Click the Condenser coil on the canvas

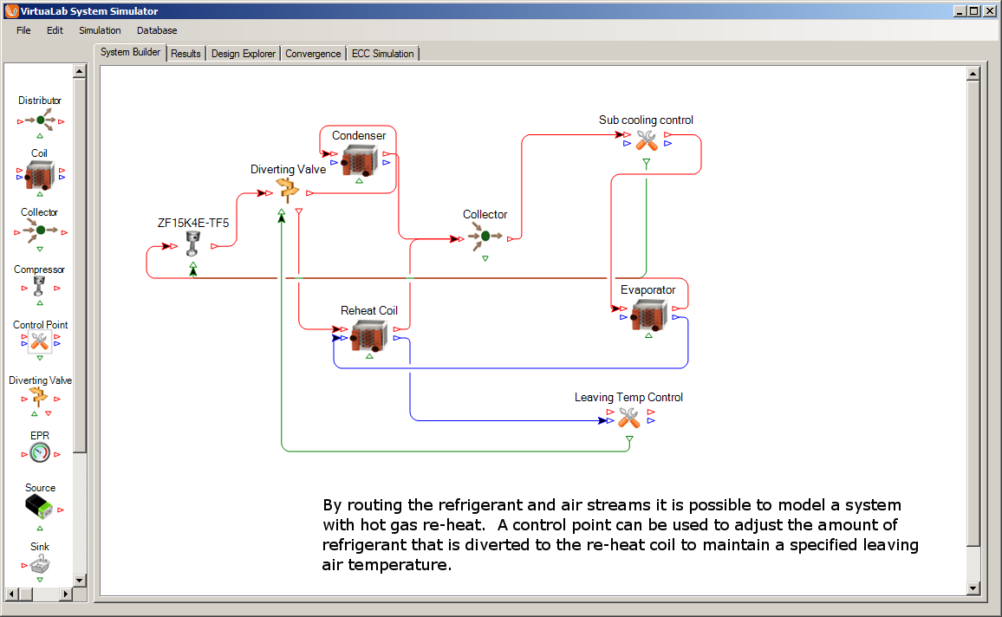[x=358, y=160]
